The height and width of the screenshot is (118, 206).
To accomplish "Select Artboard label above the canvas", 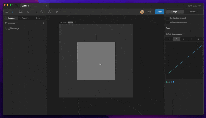I will (64, 22).
